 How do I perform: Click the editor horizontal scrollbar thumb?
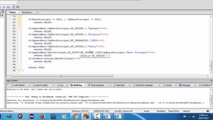coord(61,76)
